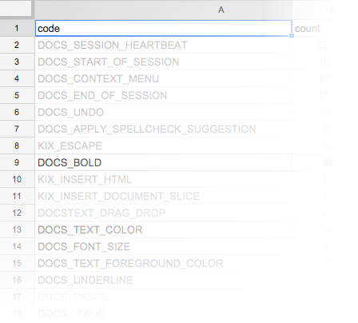Click the DOCS_UNDO cell
The image size is (358, 323).
[x=164, y=112]
